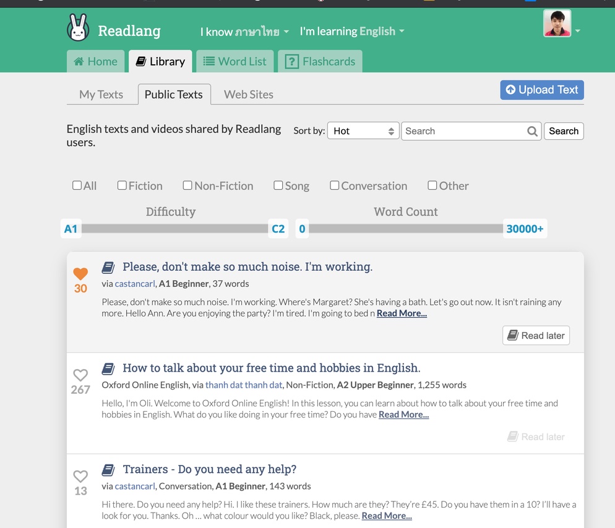The width and height of the screenshot is (615, 528).
Task: Open the My Texts tab
Action: pyautogui.click(x=101, y=95)
